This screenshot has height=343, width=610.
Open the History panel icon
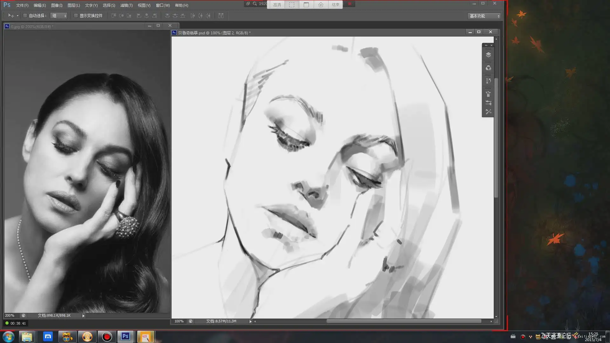488,81
